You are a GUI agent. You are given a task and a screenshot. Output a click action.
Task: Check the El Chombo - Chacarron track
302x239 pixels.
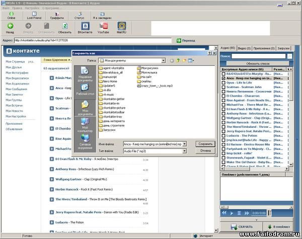(223, 96)
